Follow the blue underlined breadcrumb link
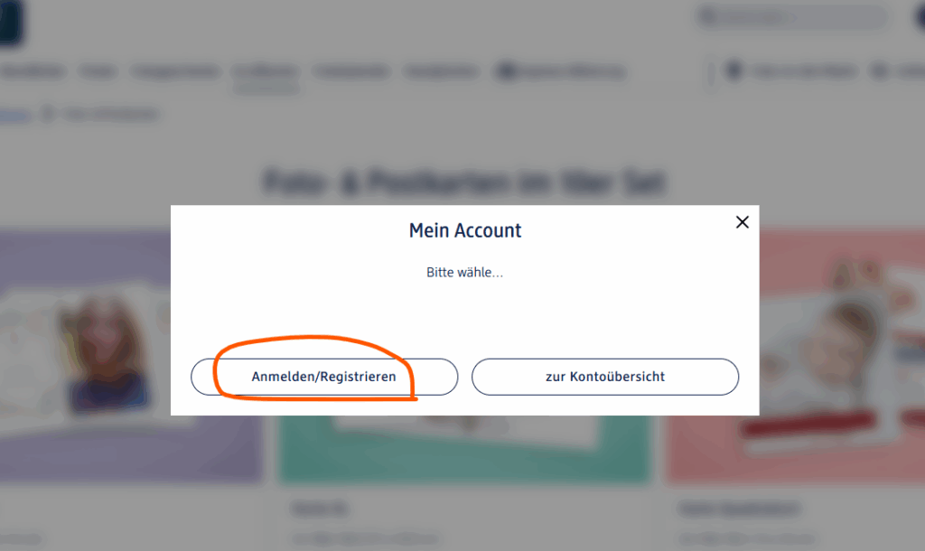The width and height of the screenshot is (925, 551). pos(15,116)
